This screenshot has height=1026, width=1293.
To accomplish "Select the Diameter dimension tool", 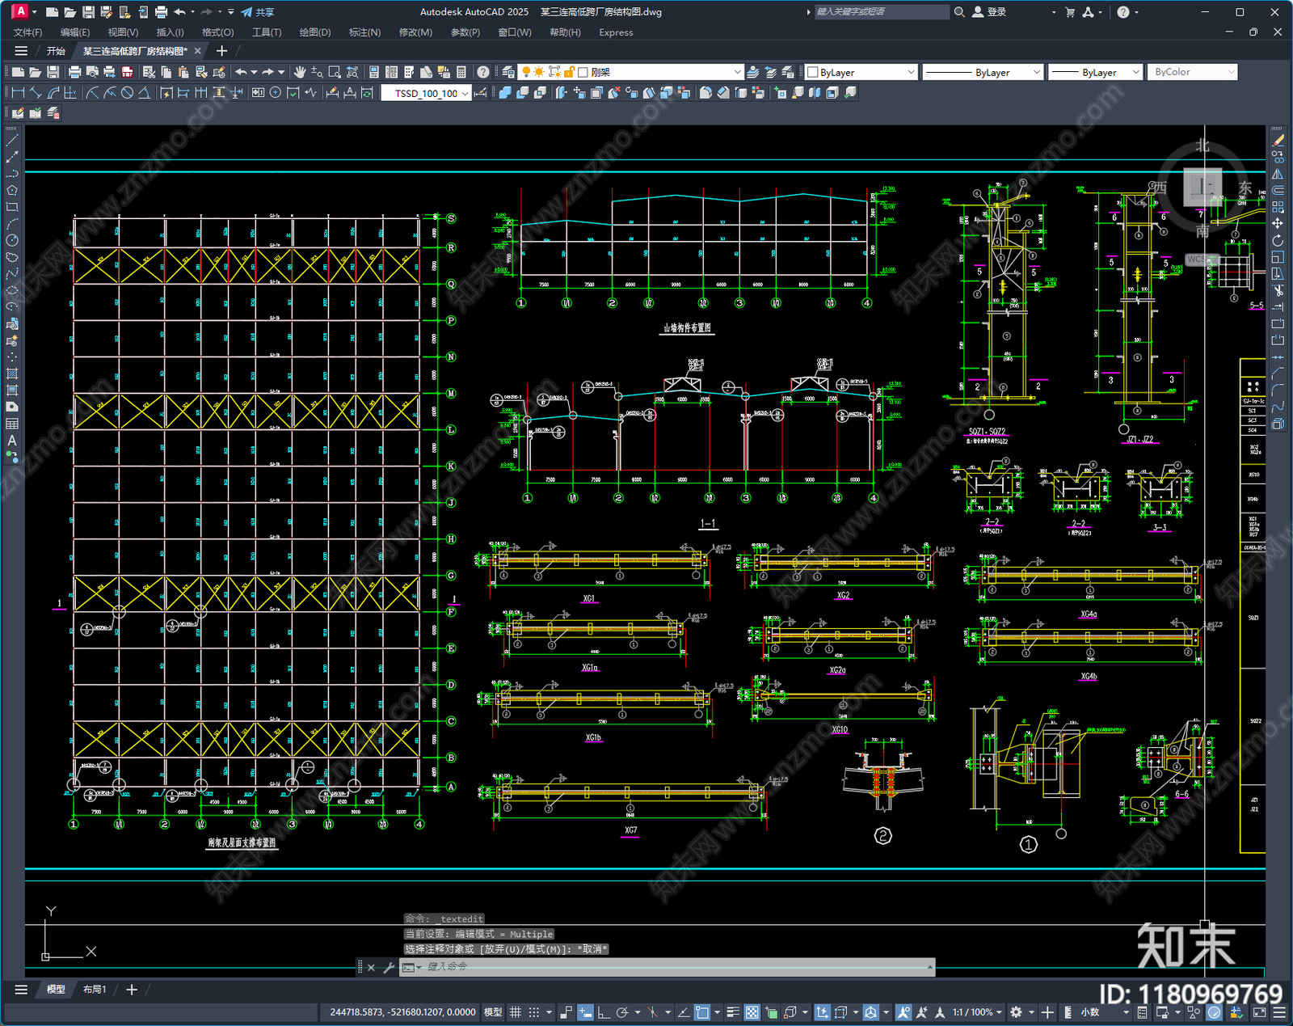I will point(127,93).
